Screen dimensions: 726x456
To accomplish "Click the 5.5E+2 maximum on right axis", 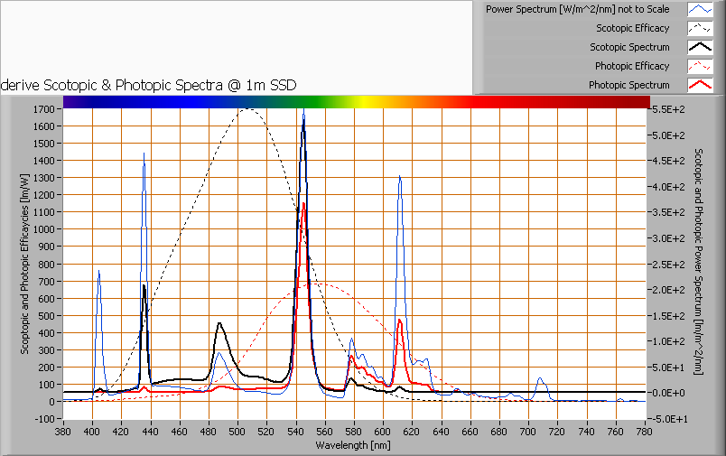I will [669, 108].
